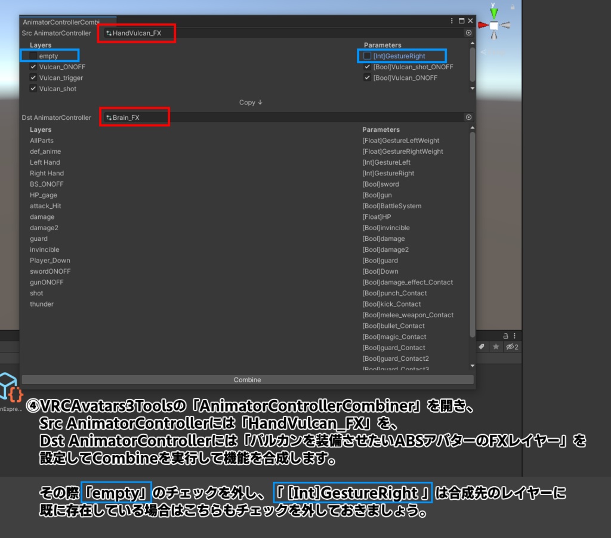Select the Player_Down destination layer

[x=50, y=261]
